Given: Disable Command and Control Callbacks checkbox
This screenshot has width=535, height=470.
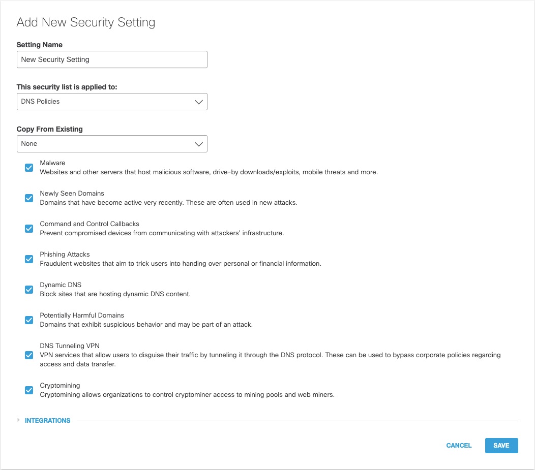Looking at the screenshot, I should (29, 229).
